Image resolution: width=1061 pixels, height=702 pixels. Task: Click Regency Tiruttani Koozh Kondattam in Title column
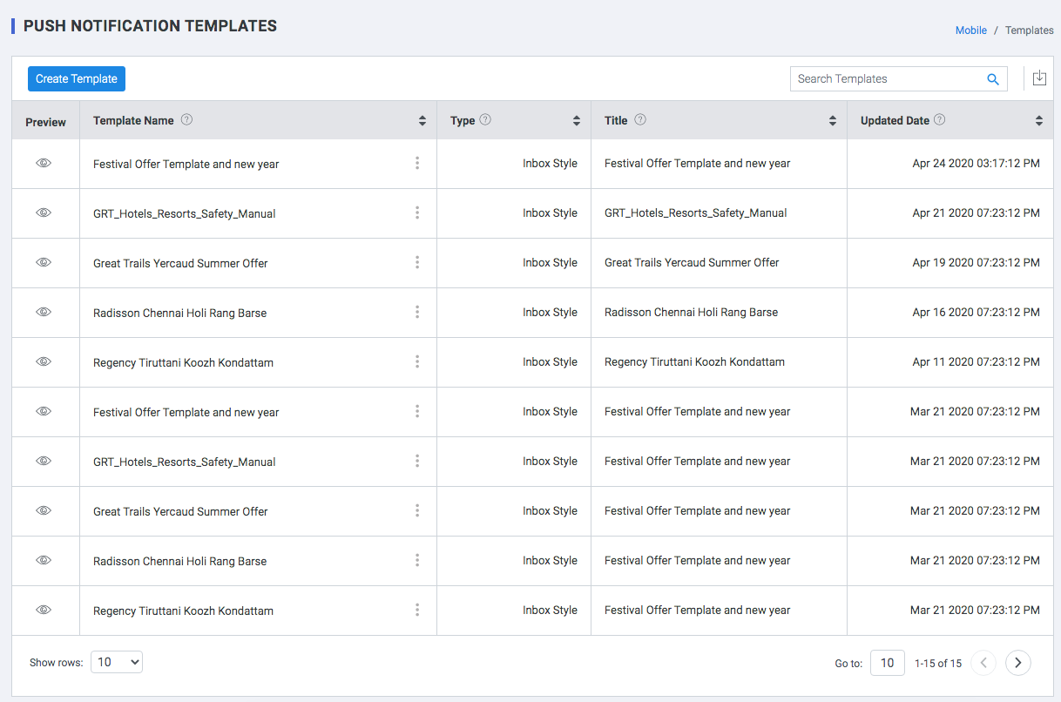click(694, 362)
